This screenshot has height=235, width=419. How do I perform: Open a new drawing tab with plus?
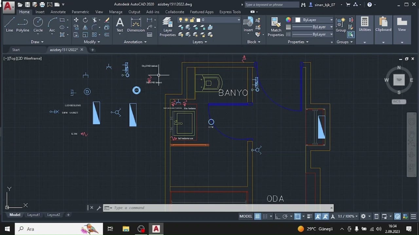click(93, 50)
